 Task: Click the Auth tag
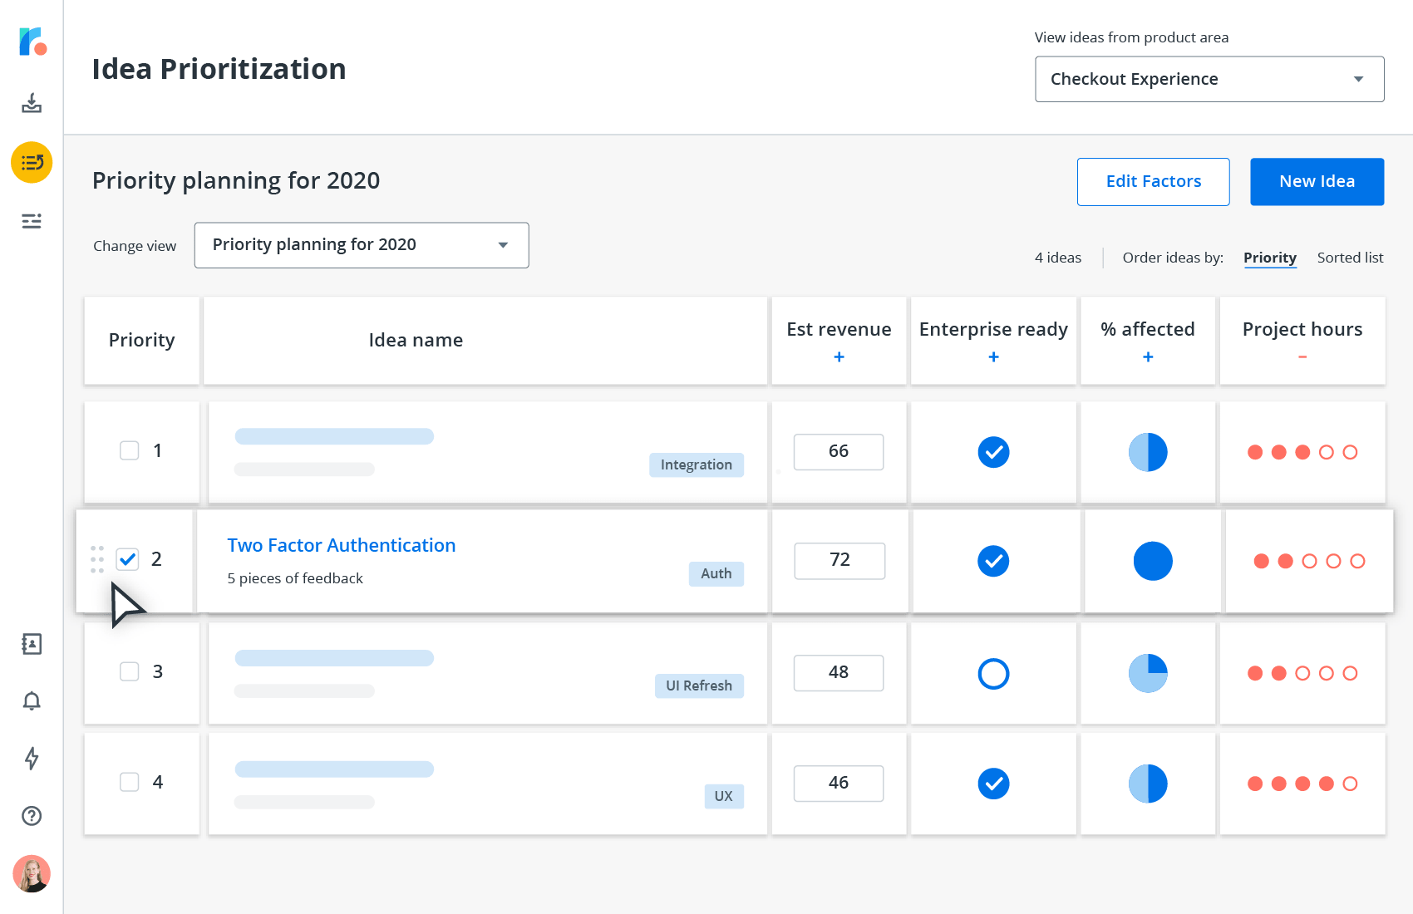pos(716,573)
